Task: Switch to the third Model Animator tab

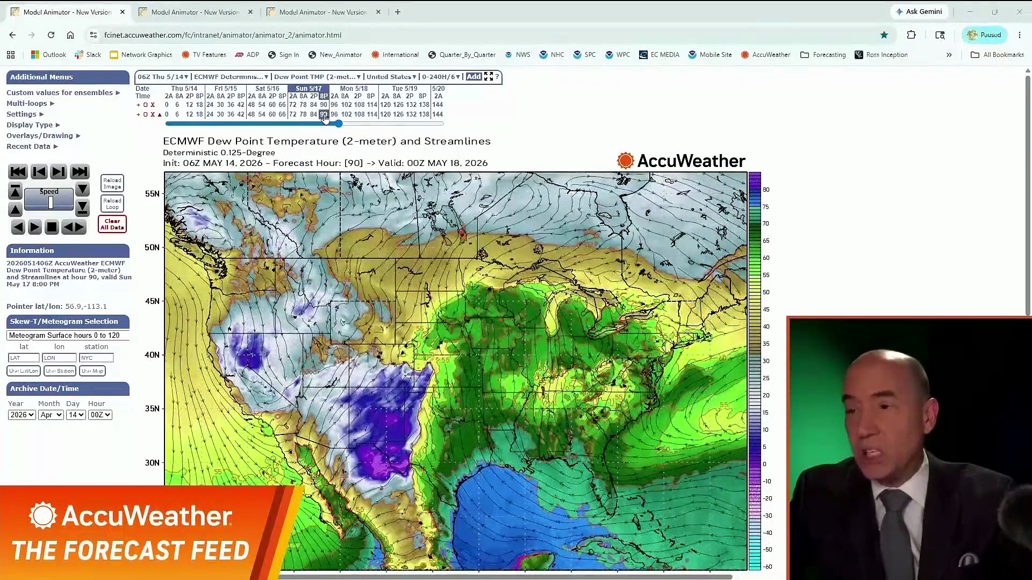Action: coord(323,12)
